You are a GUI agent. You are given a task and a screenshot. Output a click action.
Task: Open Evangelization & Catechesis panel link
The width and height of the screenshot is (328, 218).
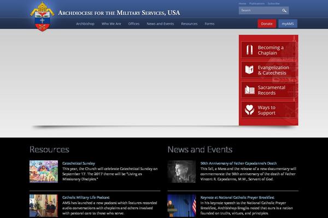(x=268, y=70)
